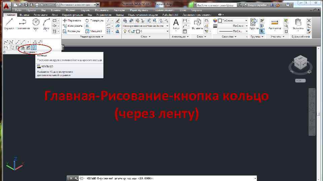
Task: Expand the Редактирование panel
Action: [x=92, y=37]
